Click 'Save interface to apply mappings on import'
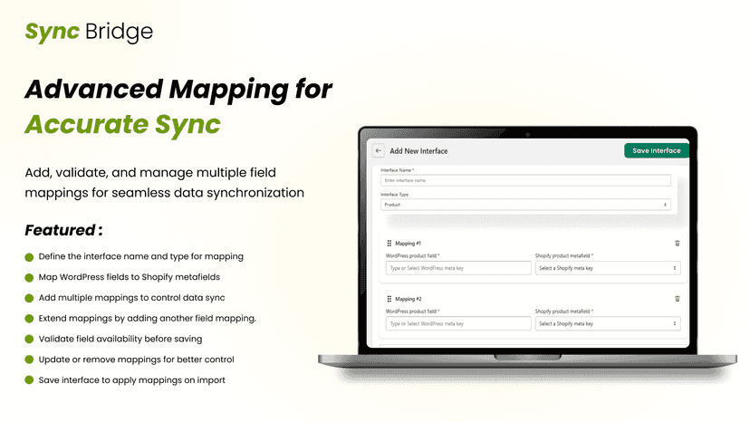750x422 pixels. (x=131, y=380)
